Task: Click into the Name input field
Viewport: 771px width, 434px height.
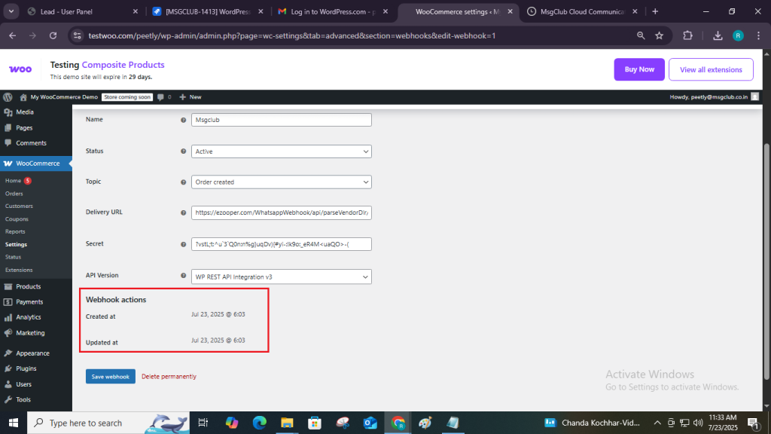Action: click(x=282, y=120)
